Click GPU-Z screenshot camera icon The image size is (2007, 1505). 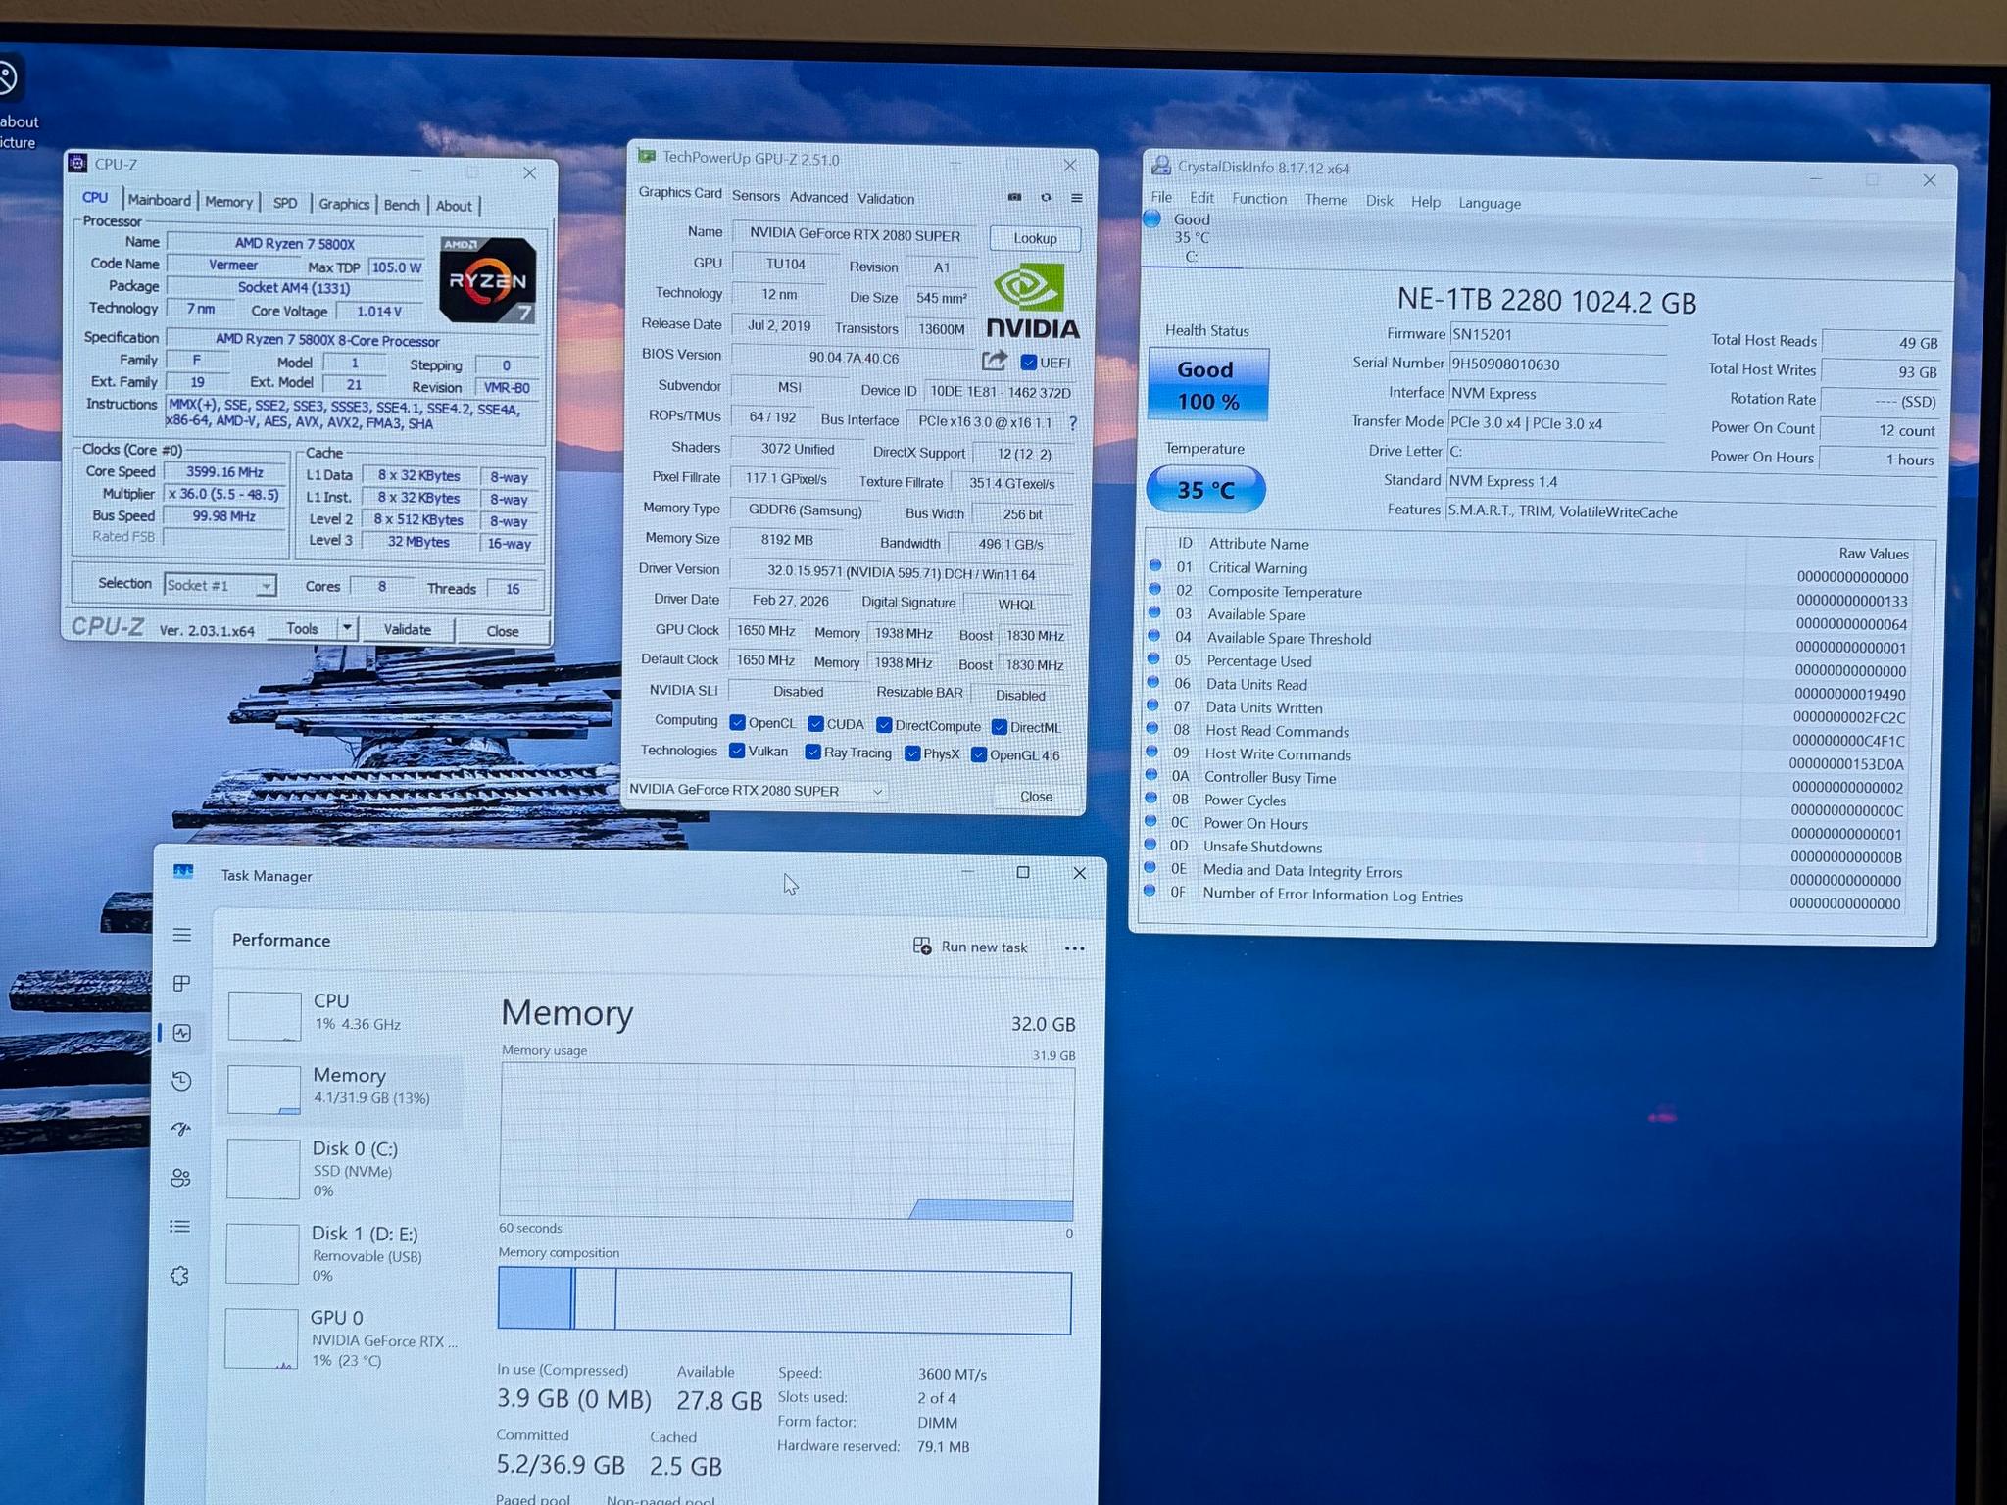[1014, 197]
